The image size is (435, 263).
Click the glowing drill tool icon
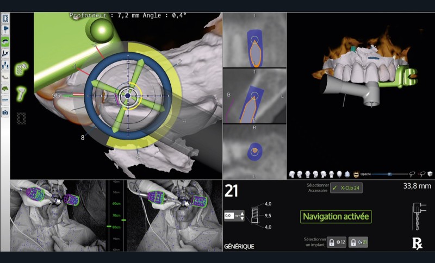22,93
